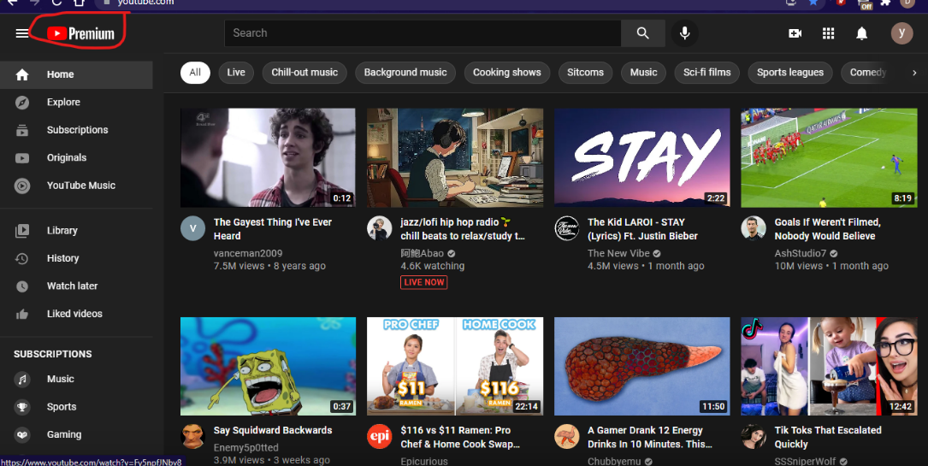Open 'Say Squidward Backwards' title link
928x466 pixels.
coord(273,431)
